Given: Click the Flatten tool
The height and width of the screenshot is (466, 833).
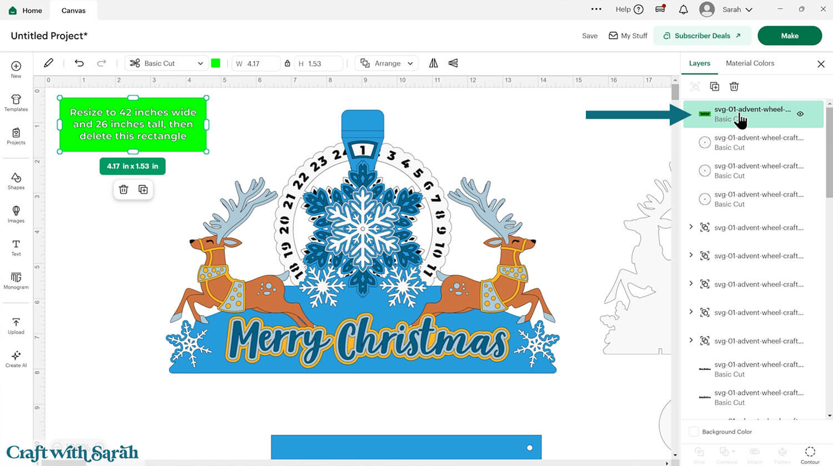Looking at the screenshot, I should [782, 454].
